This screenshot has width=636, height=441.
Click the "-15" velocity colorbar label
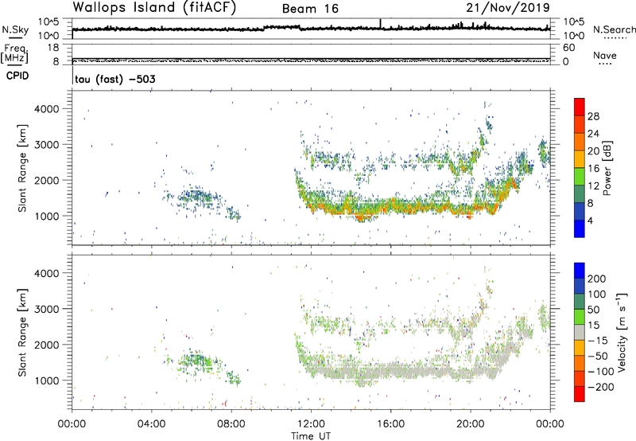pos(598,341)
